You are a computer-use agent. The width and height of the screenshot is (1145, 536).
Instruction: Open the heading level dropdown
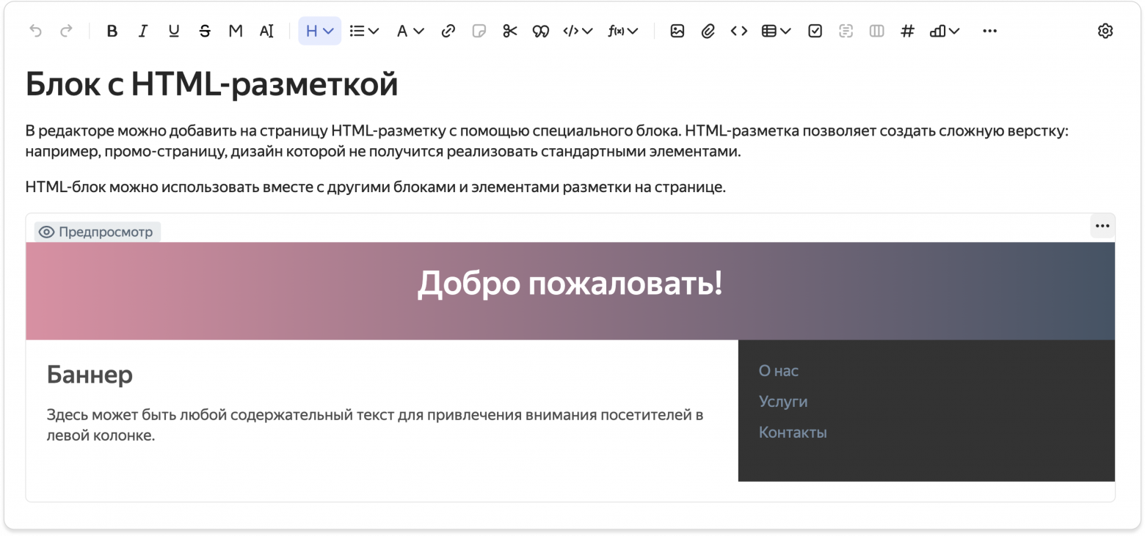click(319, 31)
